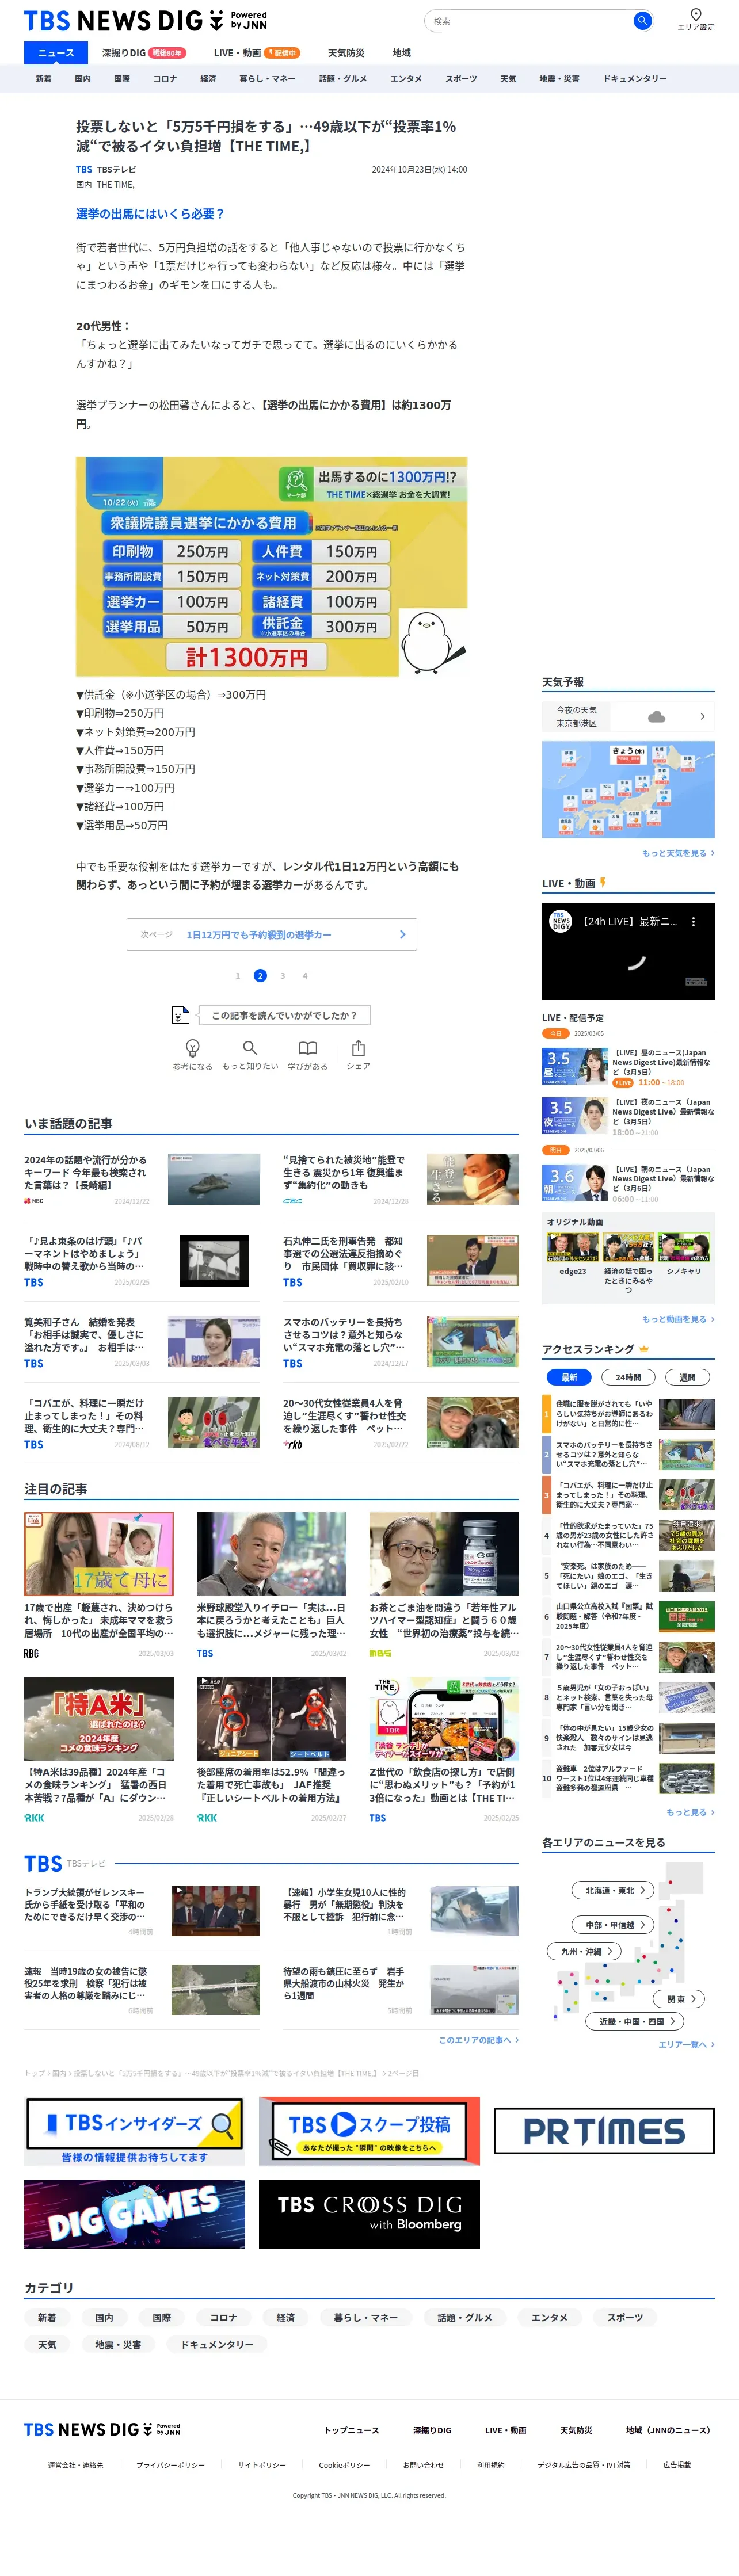Select the 天気防災 tab

[346, 53]
